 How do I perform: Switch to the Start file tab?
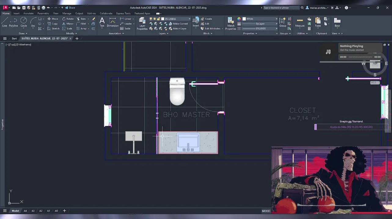(14, 39)
